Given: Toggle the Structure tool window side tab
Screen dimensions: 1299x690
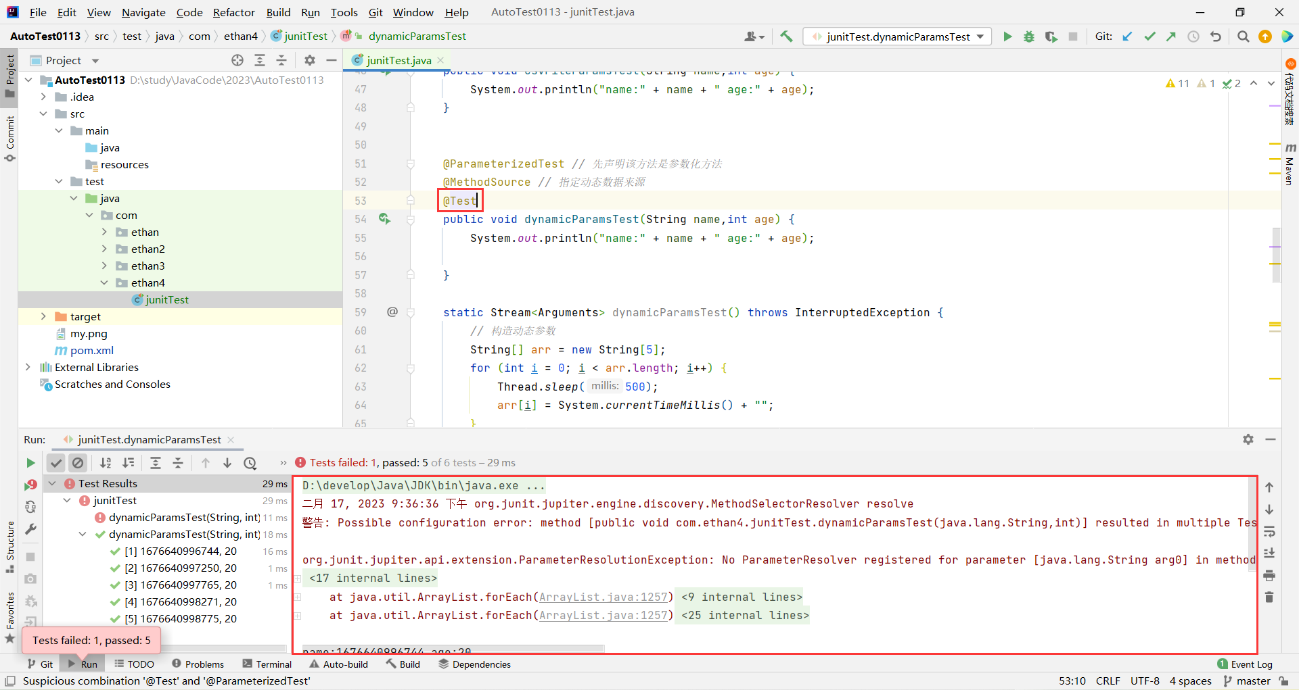Looking at the screenshot, I should click(x=9, y=547).
